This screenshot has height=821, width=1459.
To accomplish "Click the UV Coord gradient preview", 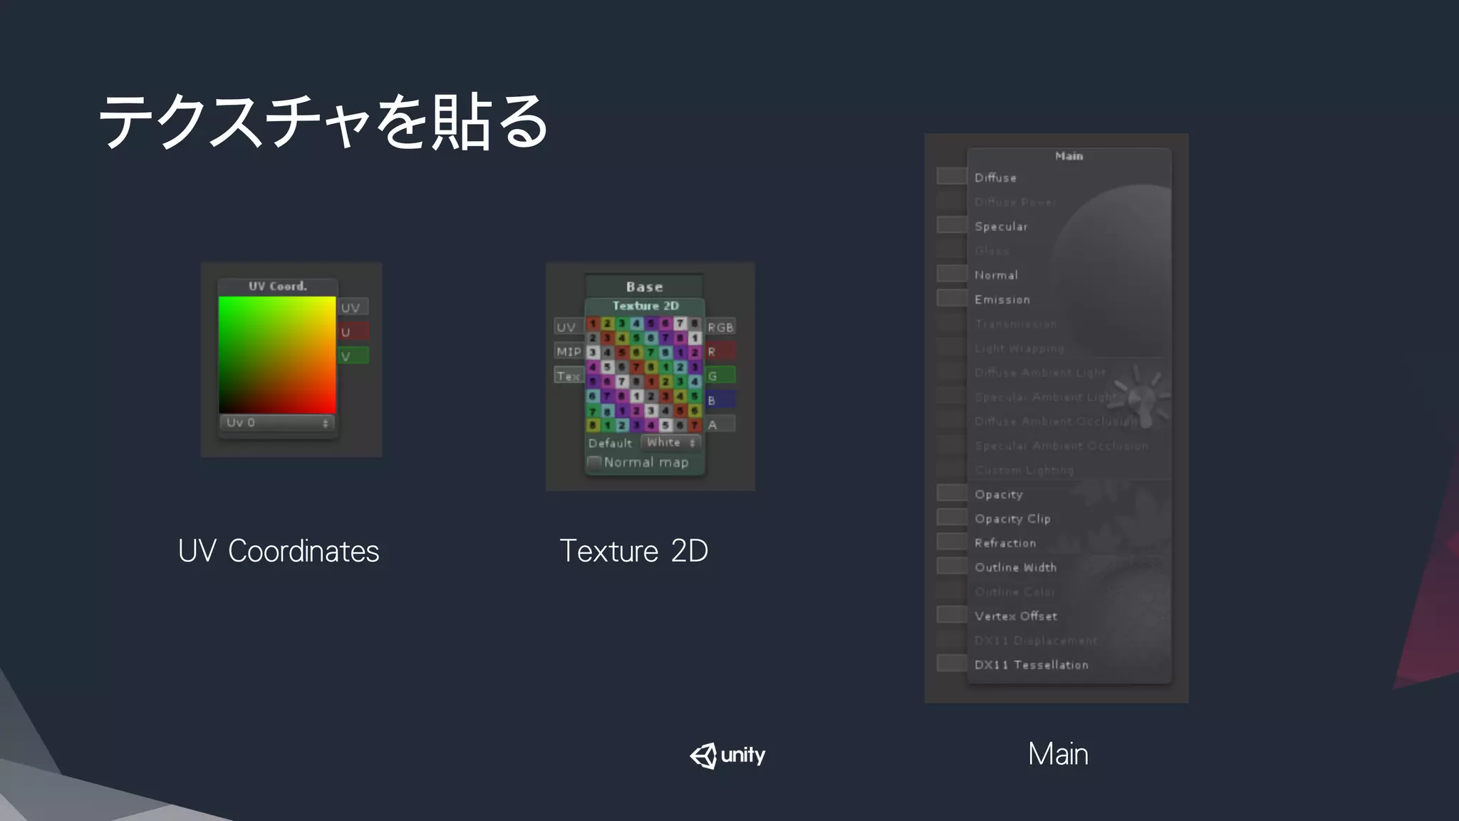I will 277,355.
